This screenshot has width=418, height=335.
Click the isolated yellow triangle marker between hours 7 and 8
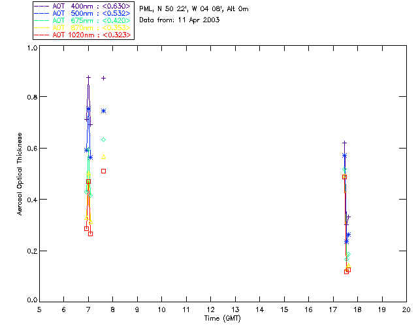click(103, 157)
